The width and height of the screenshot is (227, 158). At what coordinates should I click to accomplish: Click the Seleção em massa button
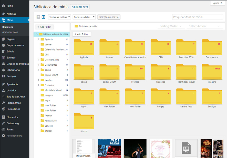coord(109,17)
